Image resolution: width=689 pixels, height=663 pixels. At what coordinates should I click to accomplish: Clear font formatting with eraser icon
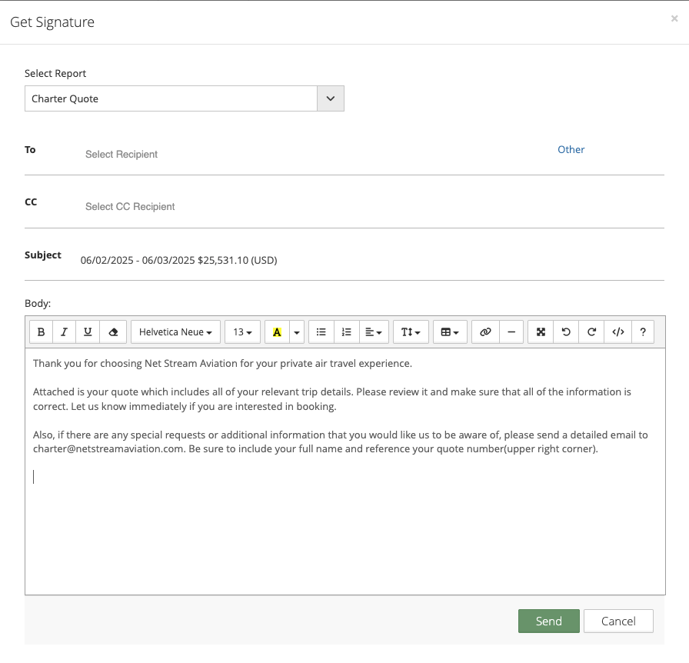pyautogui.click(x=113, y=332)
